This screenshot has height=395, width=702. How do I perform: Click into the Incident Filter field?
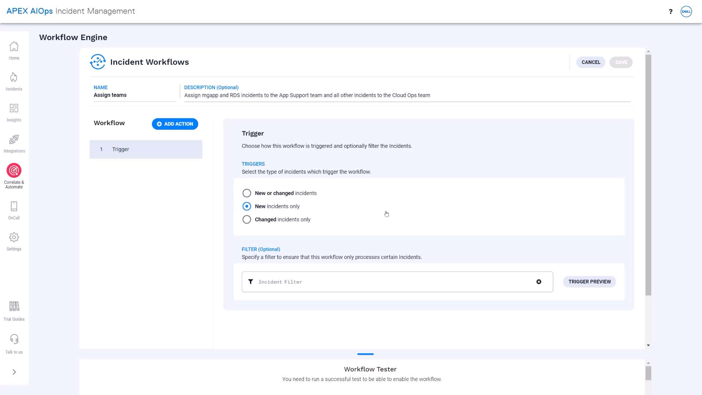[397, 282]
